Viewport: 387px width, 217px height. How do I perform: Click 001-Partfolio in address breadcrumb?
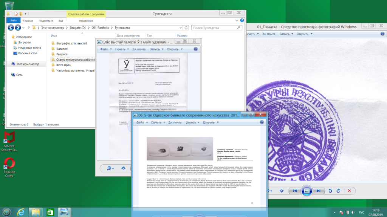[100, 28]
